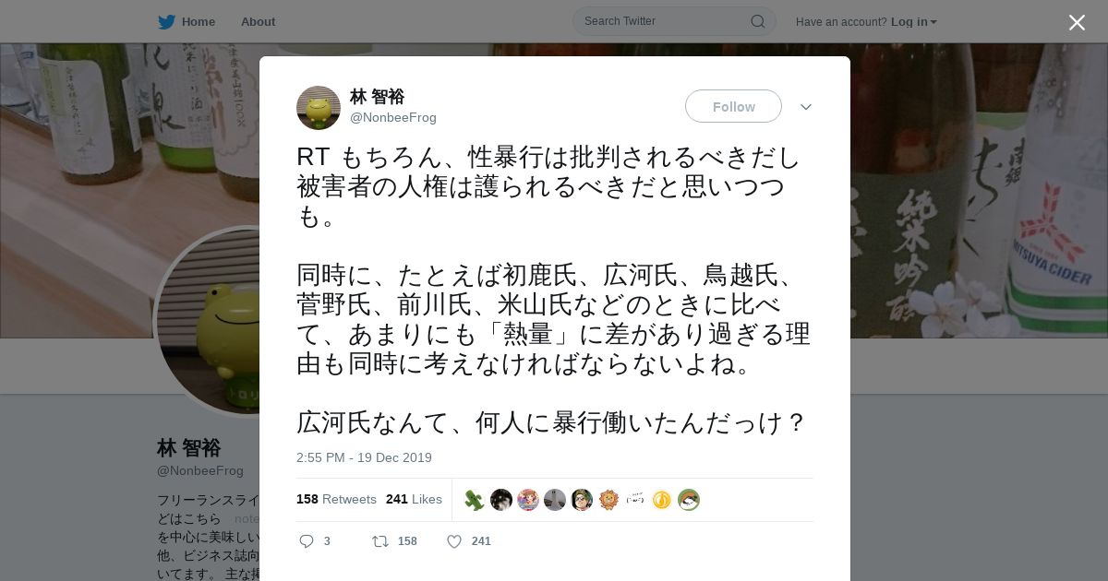Open the tweet timestamp 2:55 PM link
Viewport: 1108px width, 581px height.
(x=364, y=457)
